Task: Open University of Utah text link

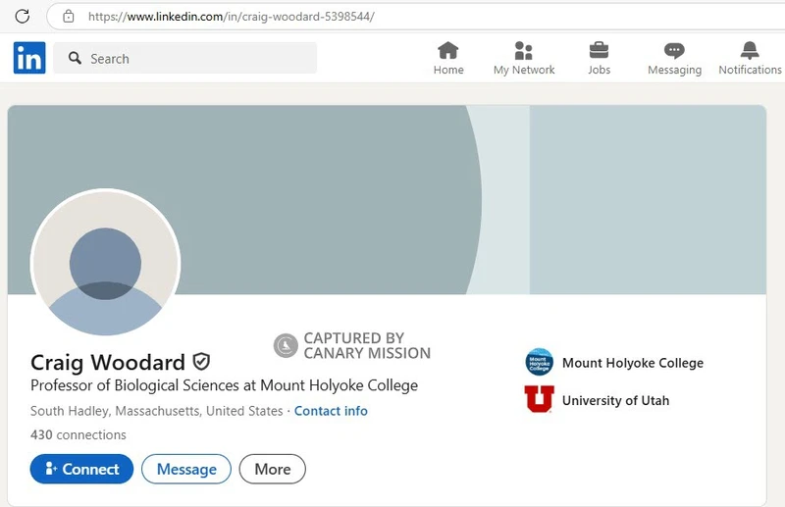Action: 615,400
